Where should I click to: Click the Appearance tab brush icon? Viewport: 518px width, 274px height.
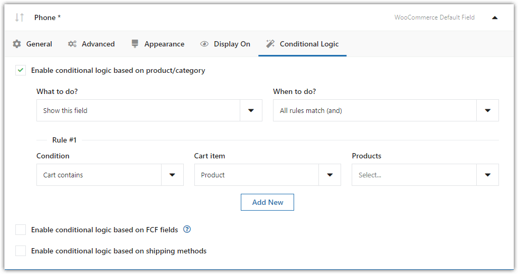[135, 44]
